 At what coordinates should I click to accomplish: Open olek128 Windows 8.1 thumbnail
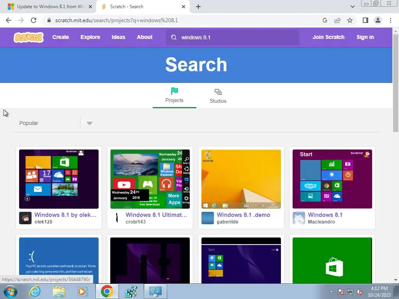(x=59, y=179)
